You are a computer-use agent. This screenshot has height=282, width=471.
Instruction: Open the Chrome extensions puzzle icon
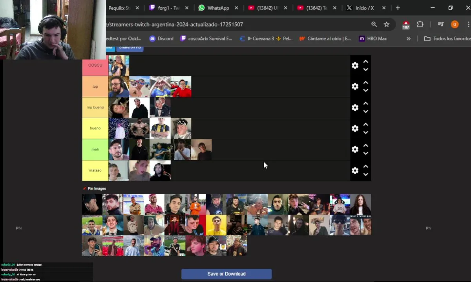[x=420, y=24]
